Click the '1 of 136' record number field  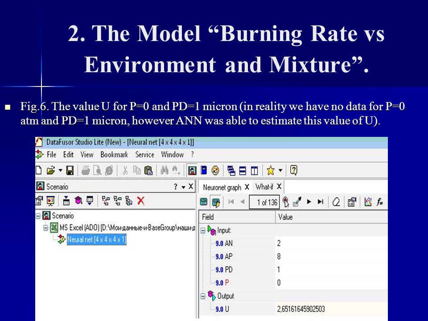(x=264, y=202)
